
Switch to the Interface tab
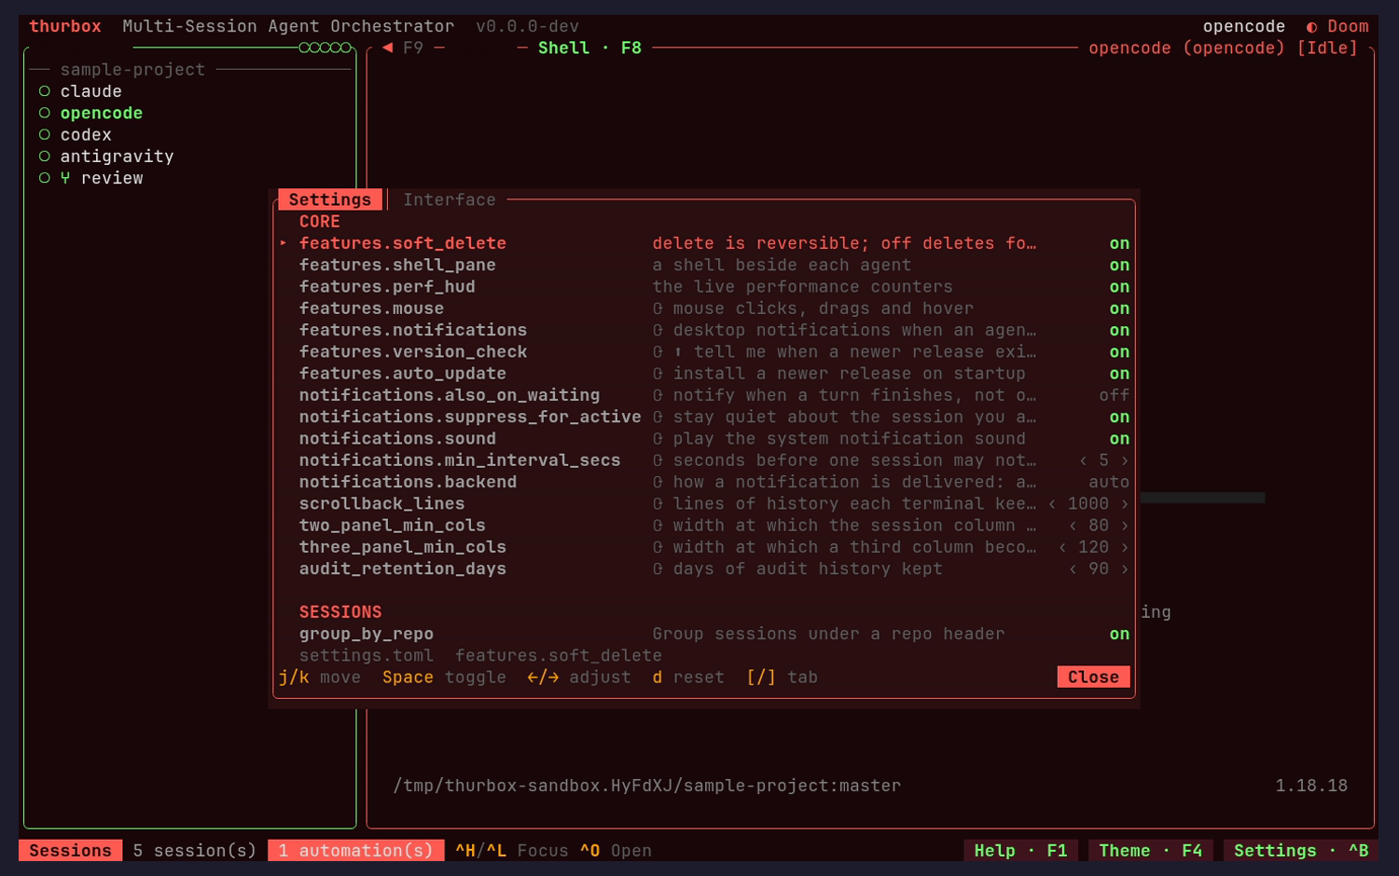coord(450,199)
